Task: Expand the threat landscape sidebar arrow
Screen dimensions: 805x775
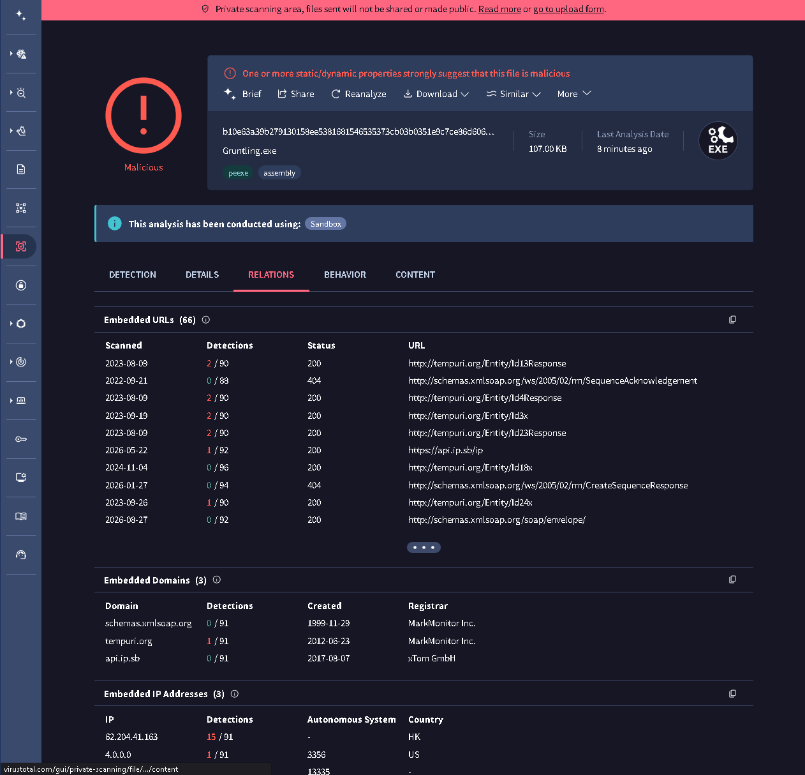Action: pyautogui.click(x=11, y=54)
